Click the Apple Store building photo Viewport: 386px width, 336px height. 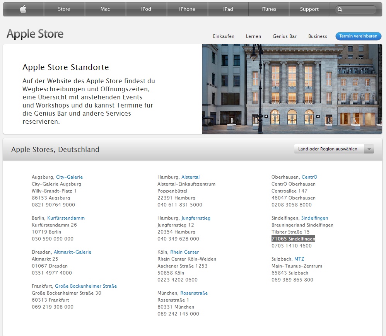point(292,89)
